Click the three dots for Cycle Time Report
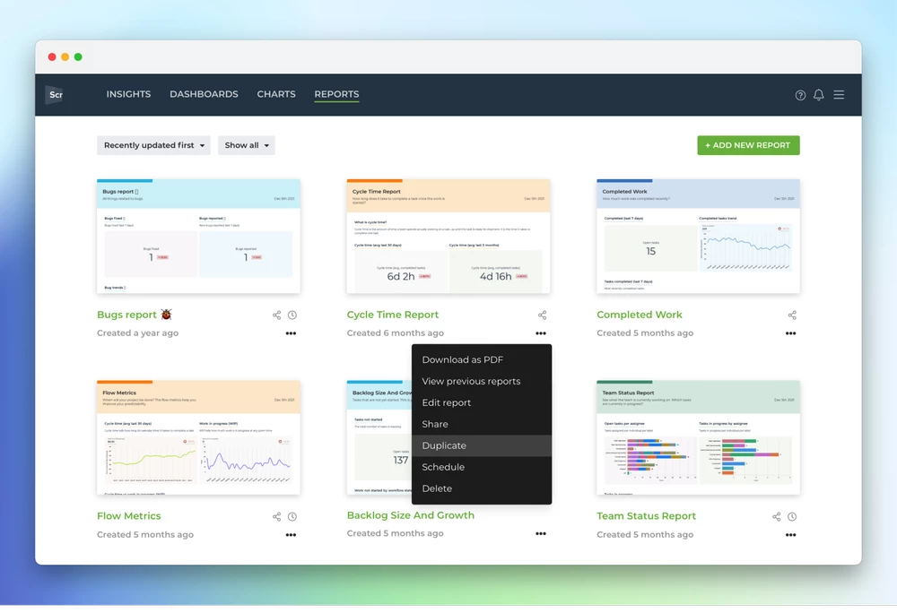 [x=541, y=333]
